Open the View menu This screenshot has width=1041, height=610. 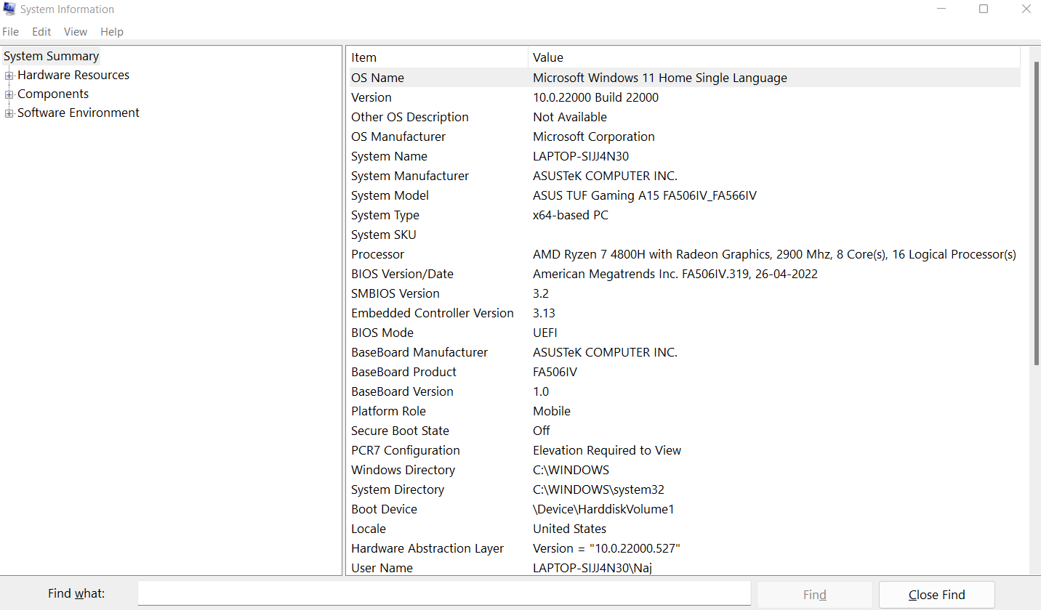point(76,32)
